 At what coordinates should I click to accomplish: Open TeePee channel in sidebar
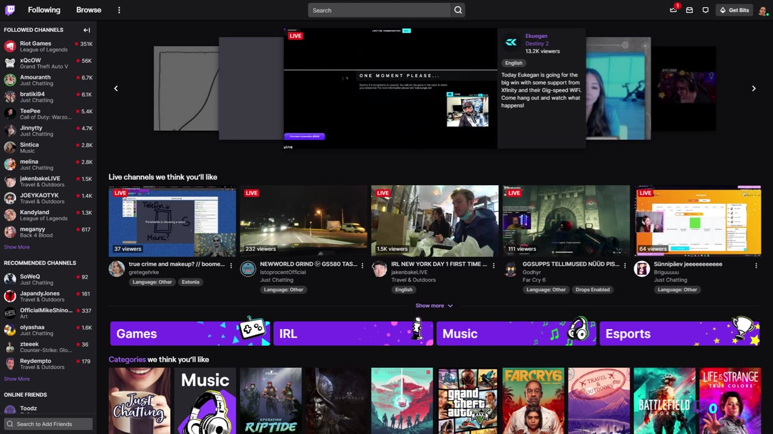point(48,114)
